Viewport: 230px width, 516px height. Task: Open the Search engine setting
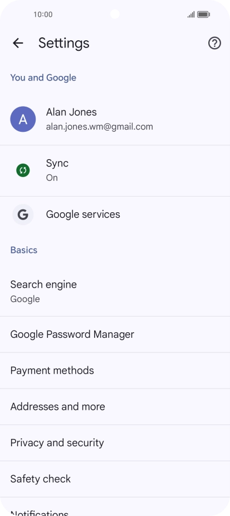coord(115,292)
